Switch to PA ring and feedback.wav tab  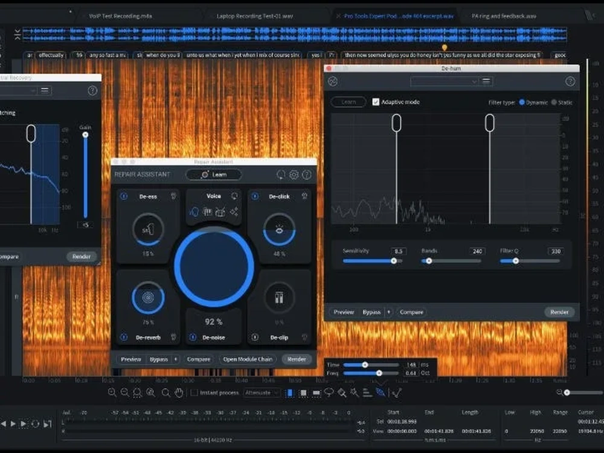click(504, 16)
